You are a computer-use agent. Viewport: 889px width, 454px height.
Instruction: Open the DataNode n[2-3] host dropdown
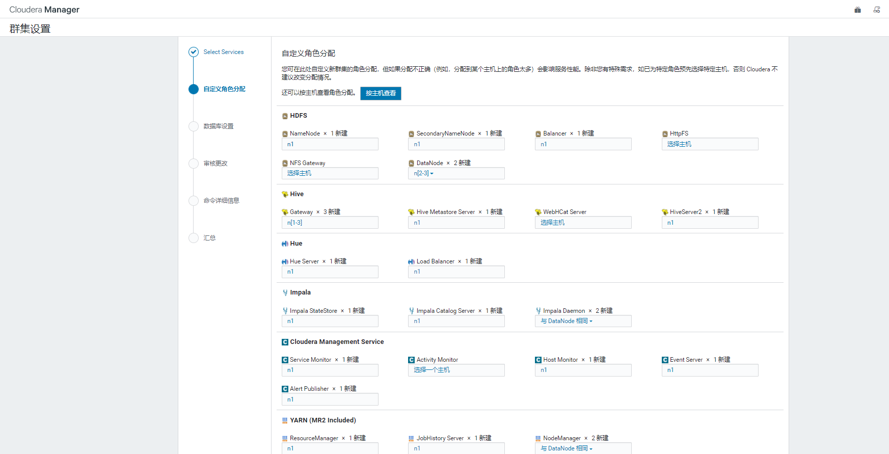click(424, 174)
